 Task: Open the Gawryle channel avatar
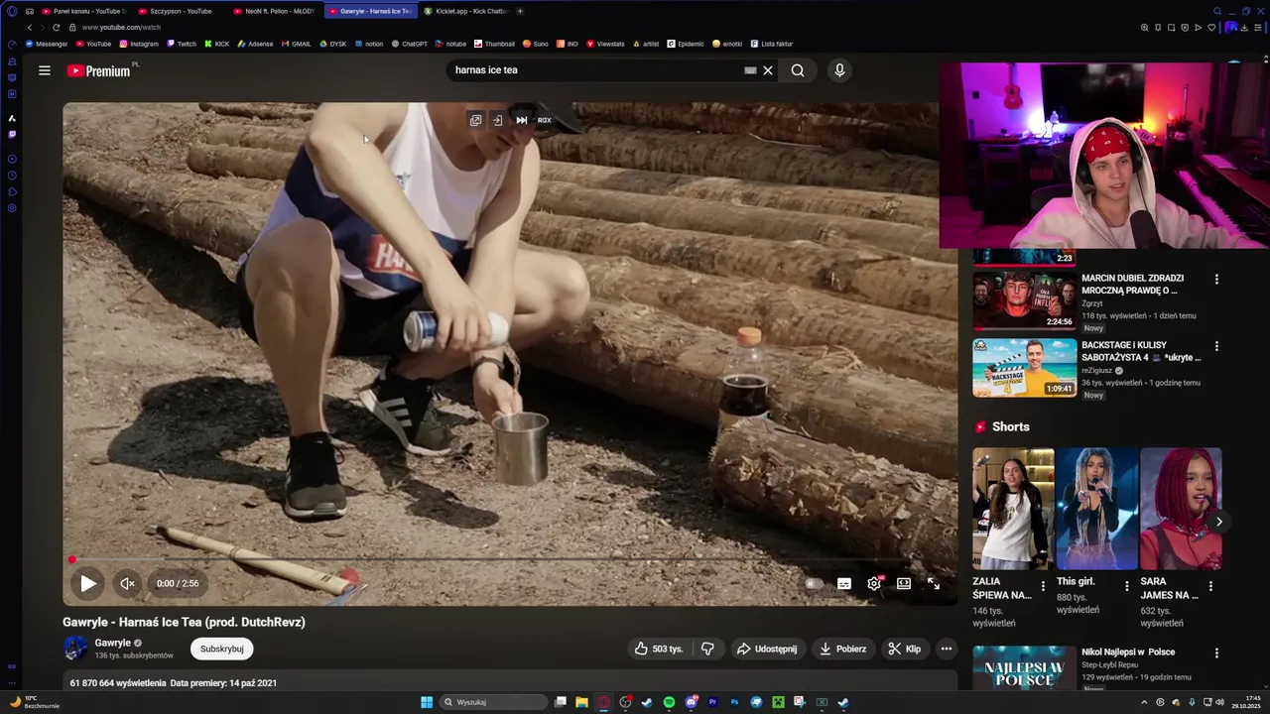(x=75, y=649)
